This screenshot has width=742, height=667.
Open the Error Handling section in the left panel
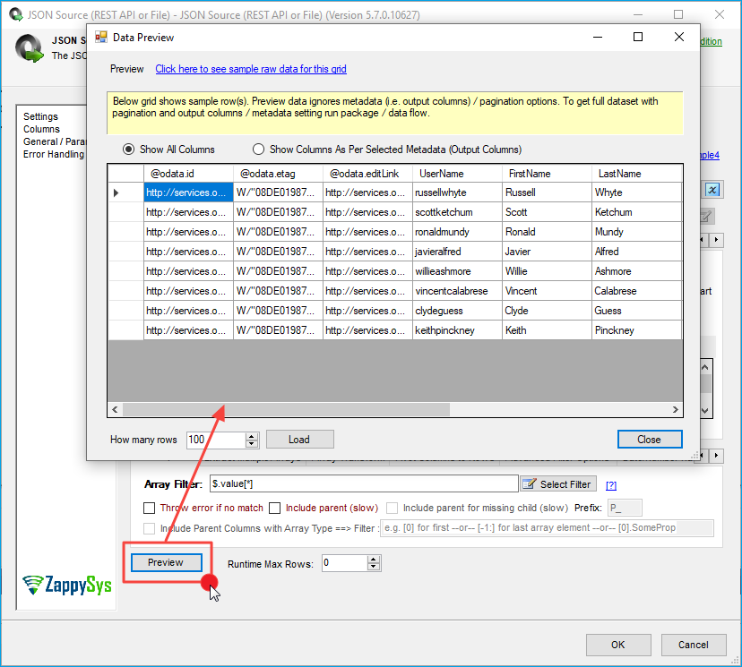click(54, 154)
